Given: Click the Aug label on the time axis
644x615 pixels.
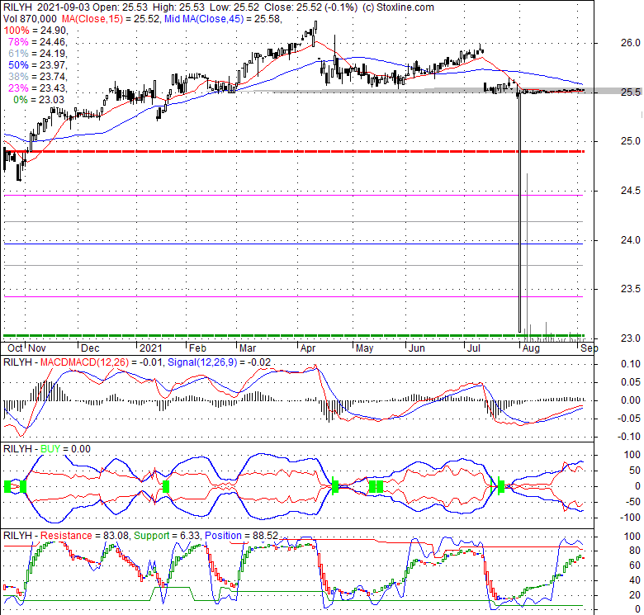Looking at the screenshot, I should (531, 348).
